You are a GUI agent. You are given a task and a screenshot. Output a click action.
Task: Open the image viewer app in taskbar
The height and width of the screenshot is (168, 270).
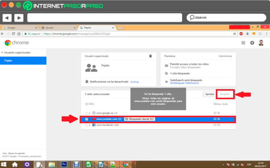click(x=113, y=164)
